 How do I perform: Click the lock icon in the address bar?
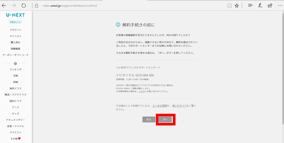(37, 6)
